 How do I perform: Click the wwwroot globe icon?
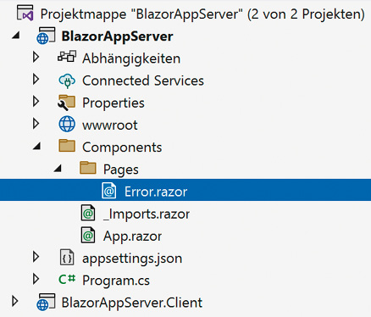point(67,124)
